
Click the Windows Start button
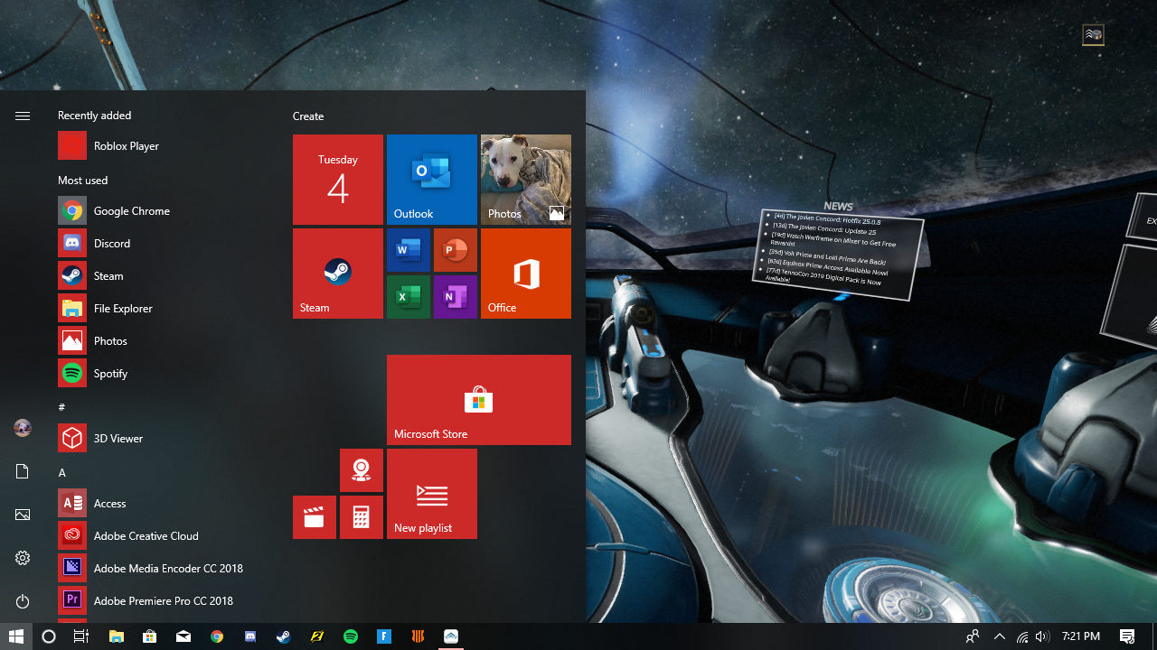click(x=16, y=636)
